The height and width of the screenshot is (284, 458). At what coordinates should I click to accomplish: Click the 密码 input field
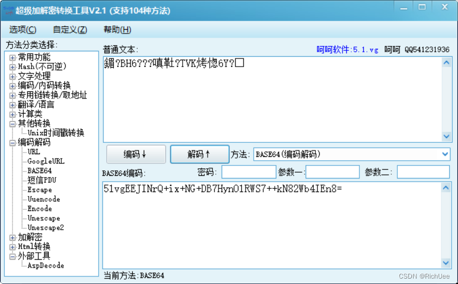click(249, 171)
